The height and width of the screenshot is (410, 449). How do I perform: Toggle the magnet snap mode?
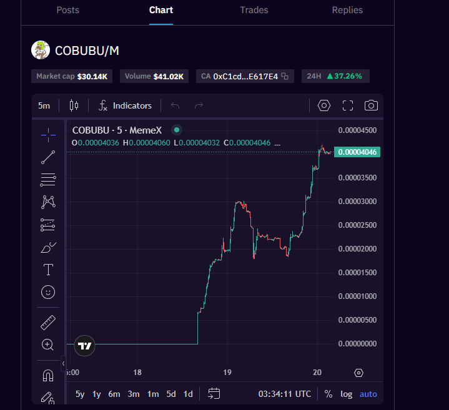(48, 376)
